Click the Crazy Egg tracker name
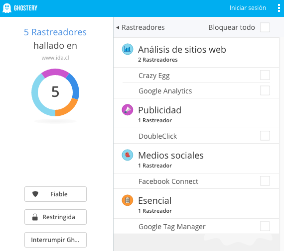Image resolution: width=284 pixels, height=251 pixels. (154, 76)
